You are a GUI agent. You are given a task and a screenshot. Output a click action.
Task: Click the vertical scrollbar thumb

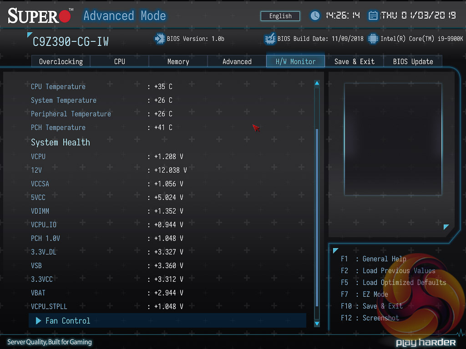coord(317,218)
